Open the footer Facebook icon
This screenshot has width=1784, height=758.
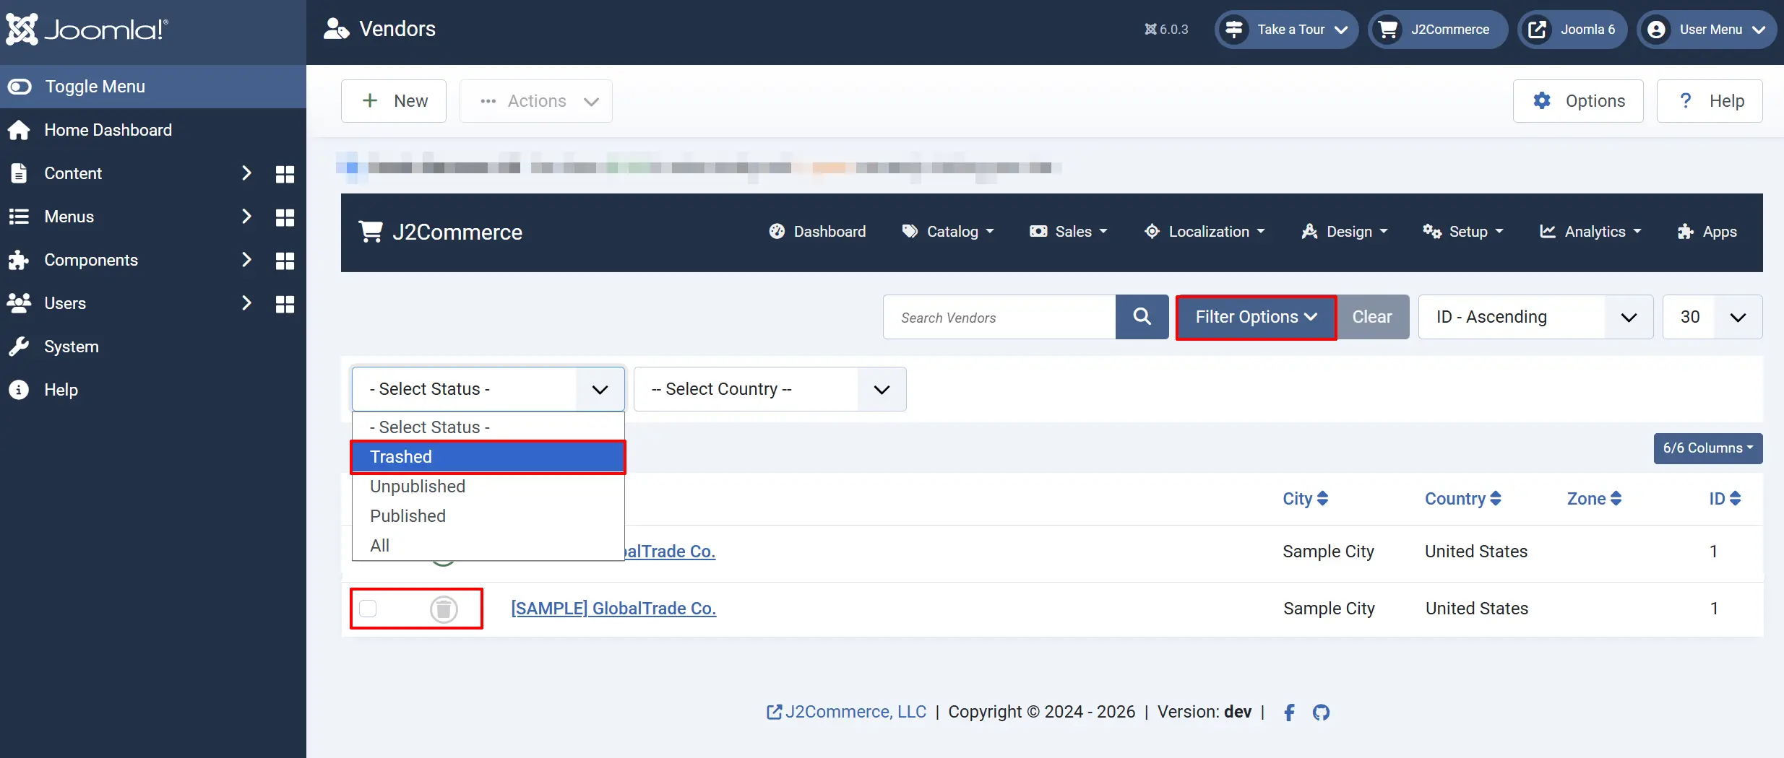[x=1289, y=713]
